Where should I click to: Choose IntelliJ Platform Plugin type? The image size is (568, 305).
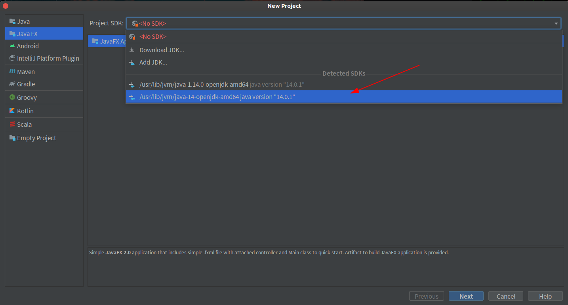point(44,58)
